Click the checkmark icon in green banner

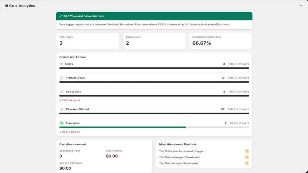click(60, 16)
